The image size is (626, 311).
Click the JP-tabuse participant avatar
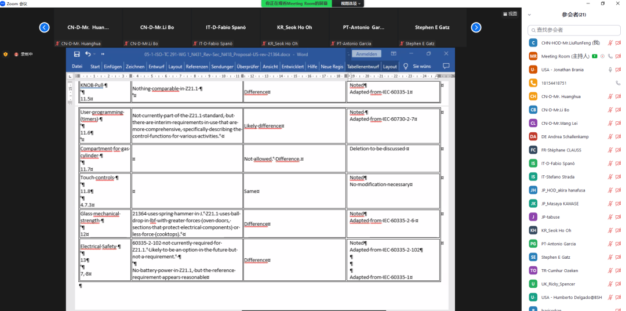click(x=533, y=217)
